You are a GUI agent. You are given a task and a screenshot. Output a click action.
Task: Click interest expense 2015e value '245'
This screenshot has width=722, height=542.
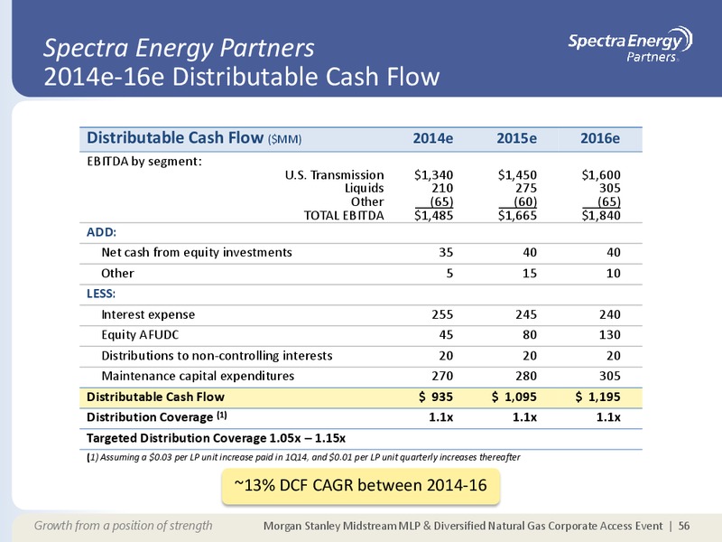point(526,314)
